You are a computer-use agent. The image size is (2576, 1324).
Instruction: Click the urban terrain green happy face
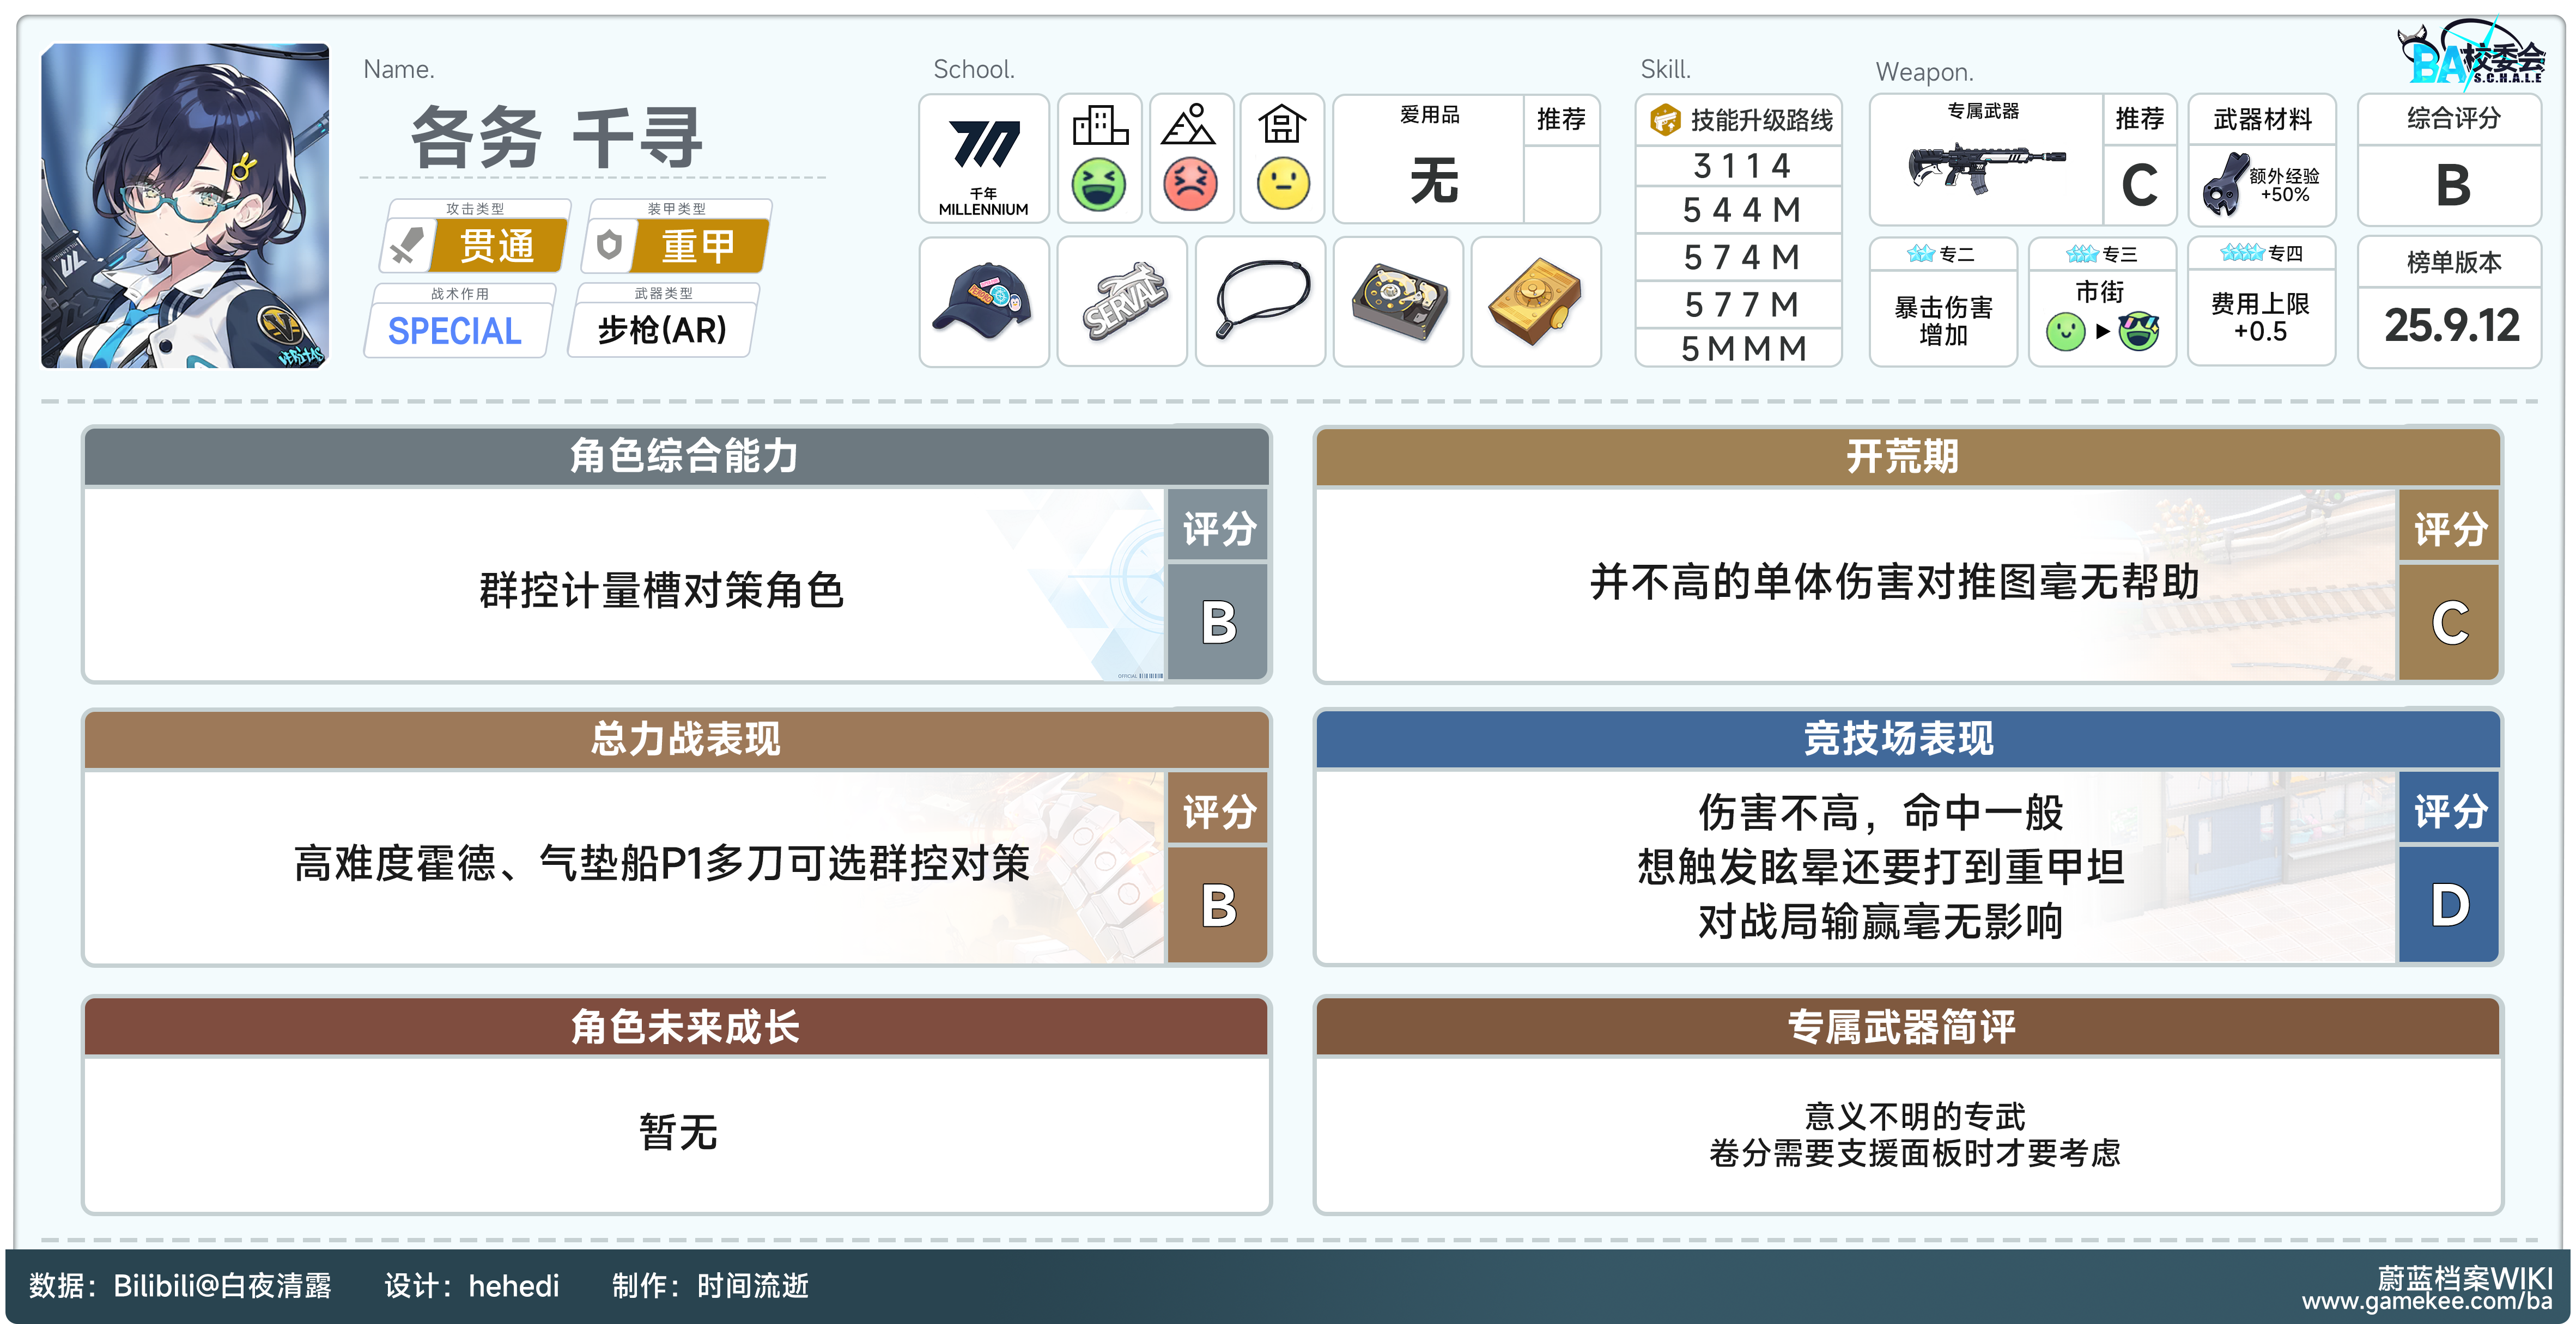tap(1098, 185)
